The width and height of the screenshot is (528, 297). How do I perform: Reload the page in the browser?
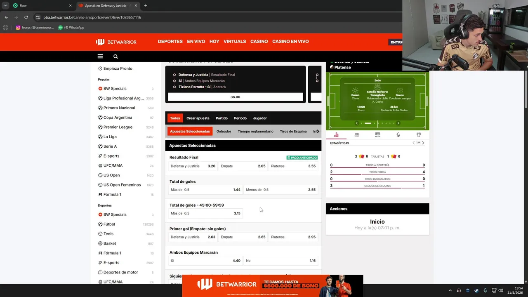coord(26,17)
